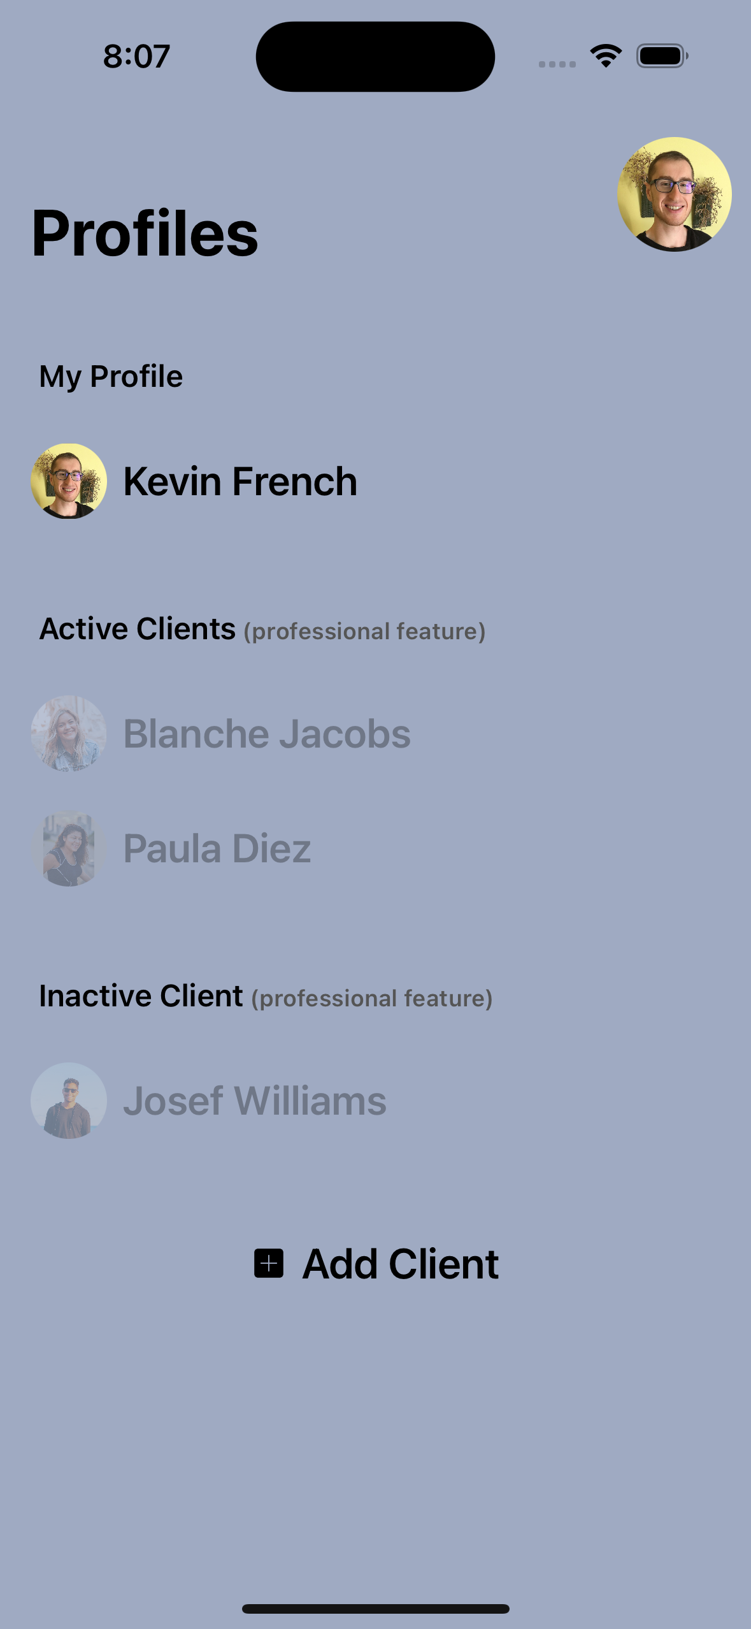Image resolution: width=751 pixels, height=1629 pixels.
Task: Tap the status bar clock showing 8:07
Action: [136, 56]
